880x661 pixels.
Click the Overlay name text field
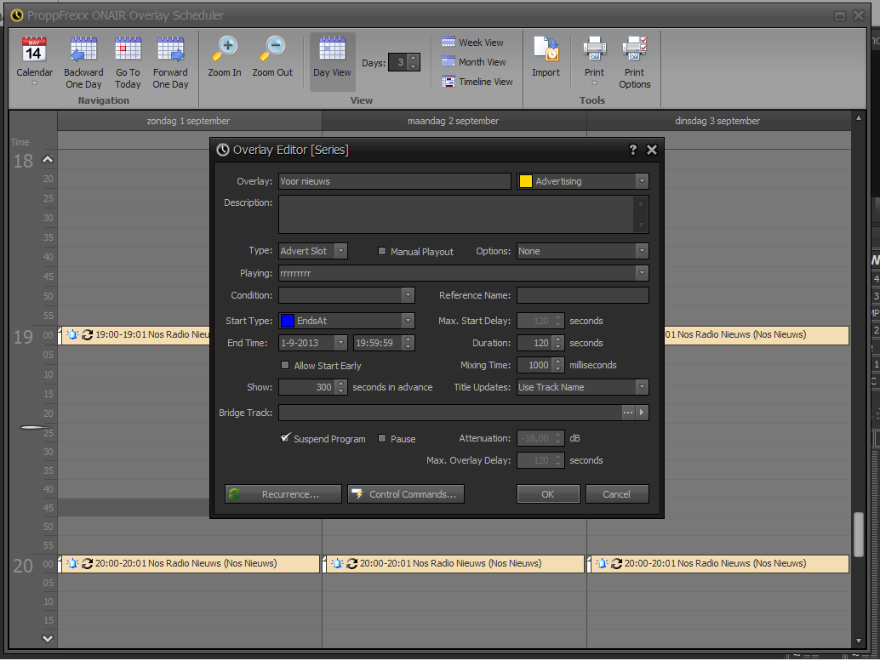point(394,181)
